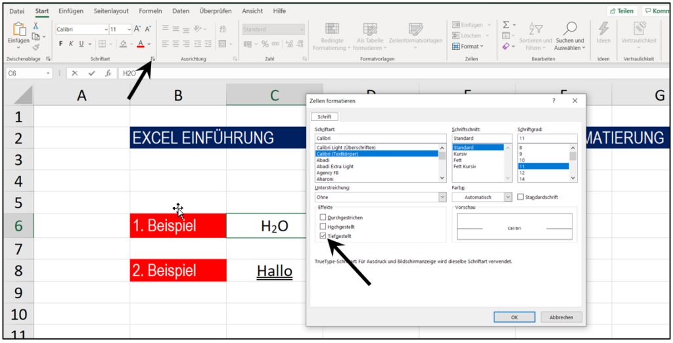This screenshot has width=673, height=343.
Task: Toggle italic K formatting button
Action: pyautogui.click(x=71, y=44)
